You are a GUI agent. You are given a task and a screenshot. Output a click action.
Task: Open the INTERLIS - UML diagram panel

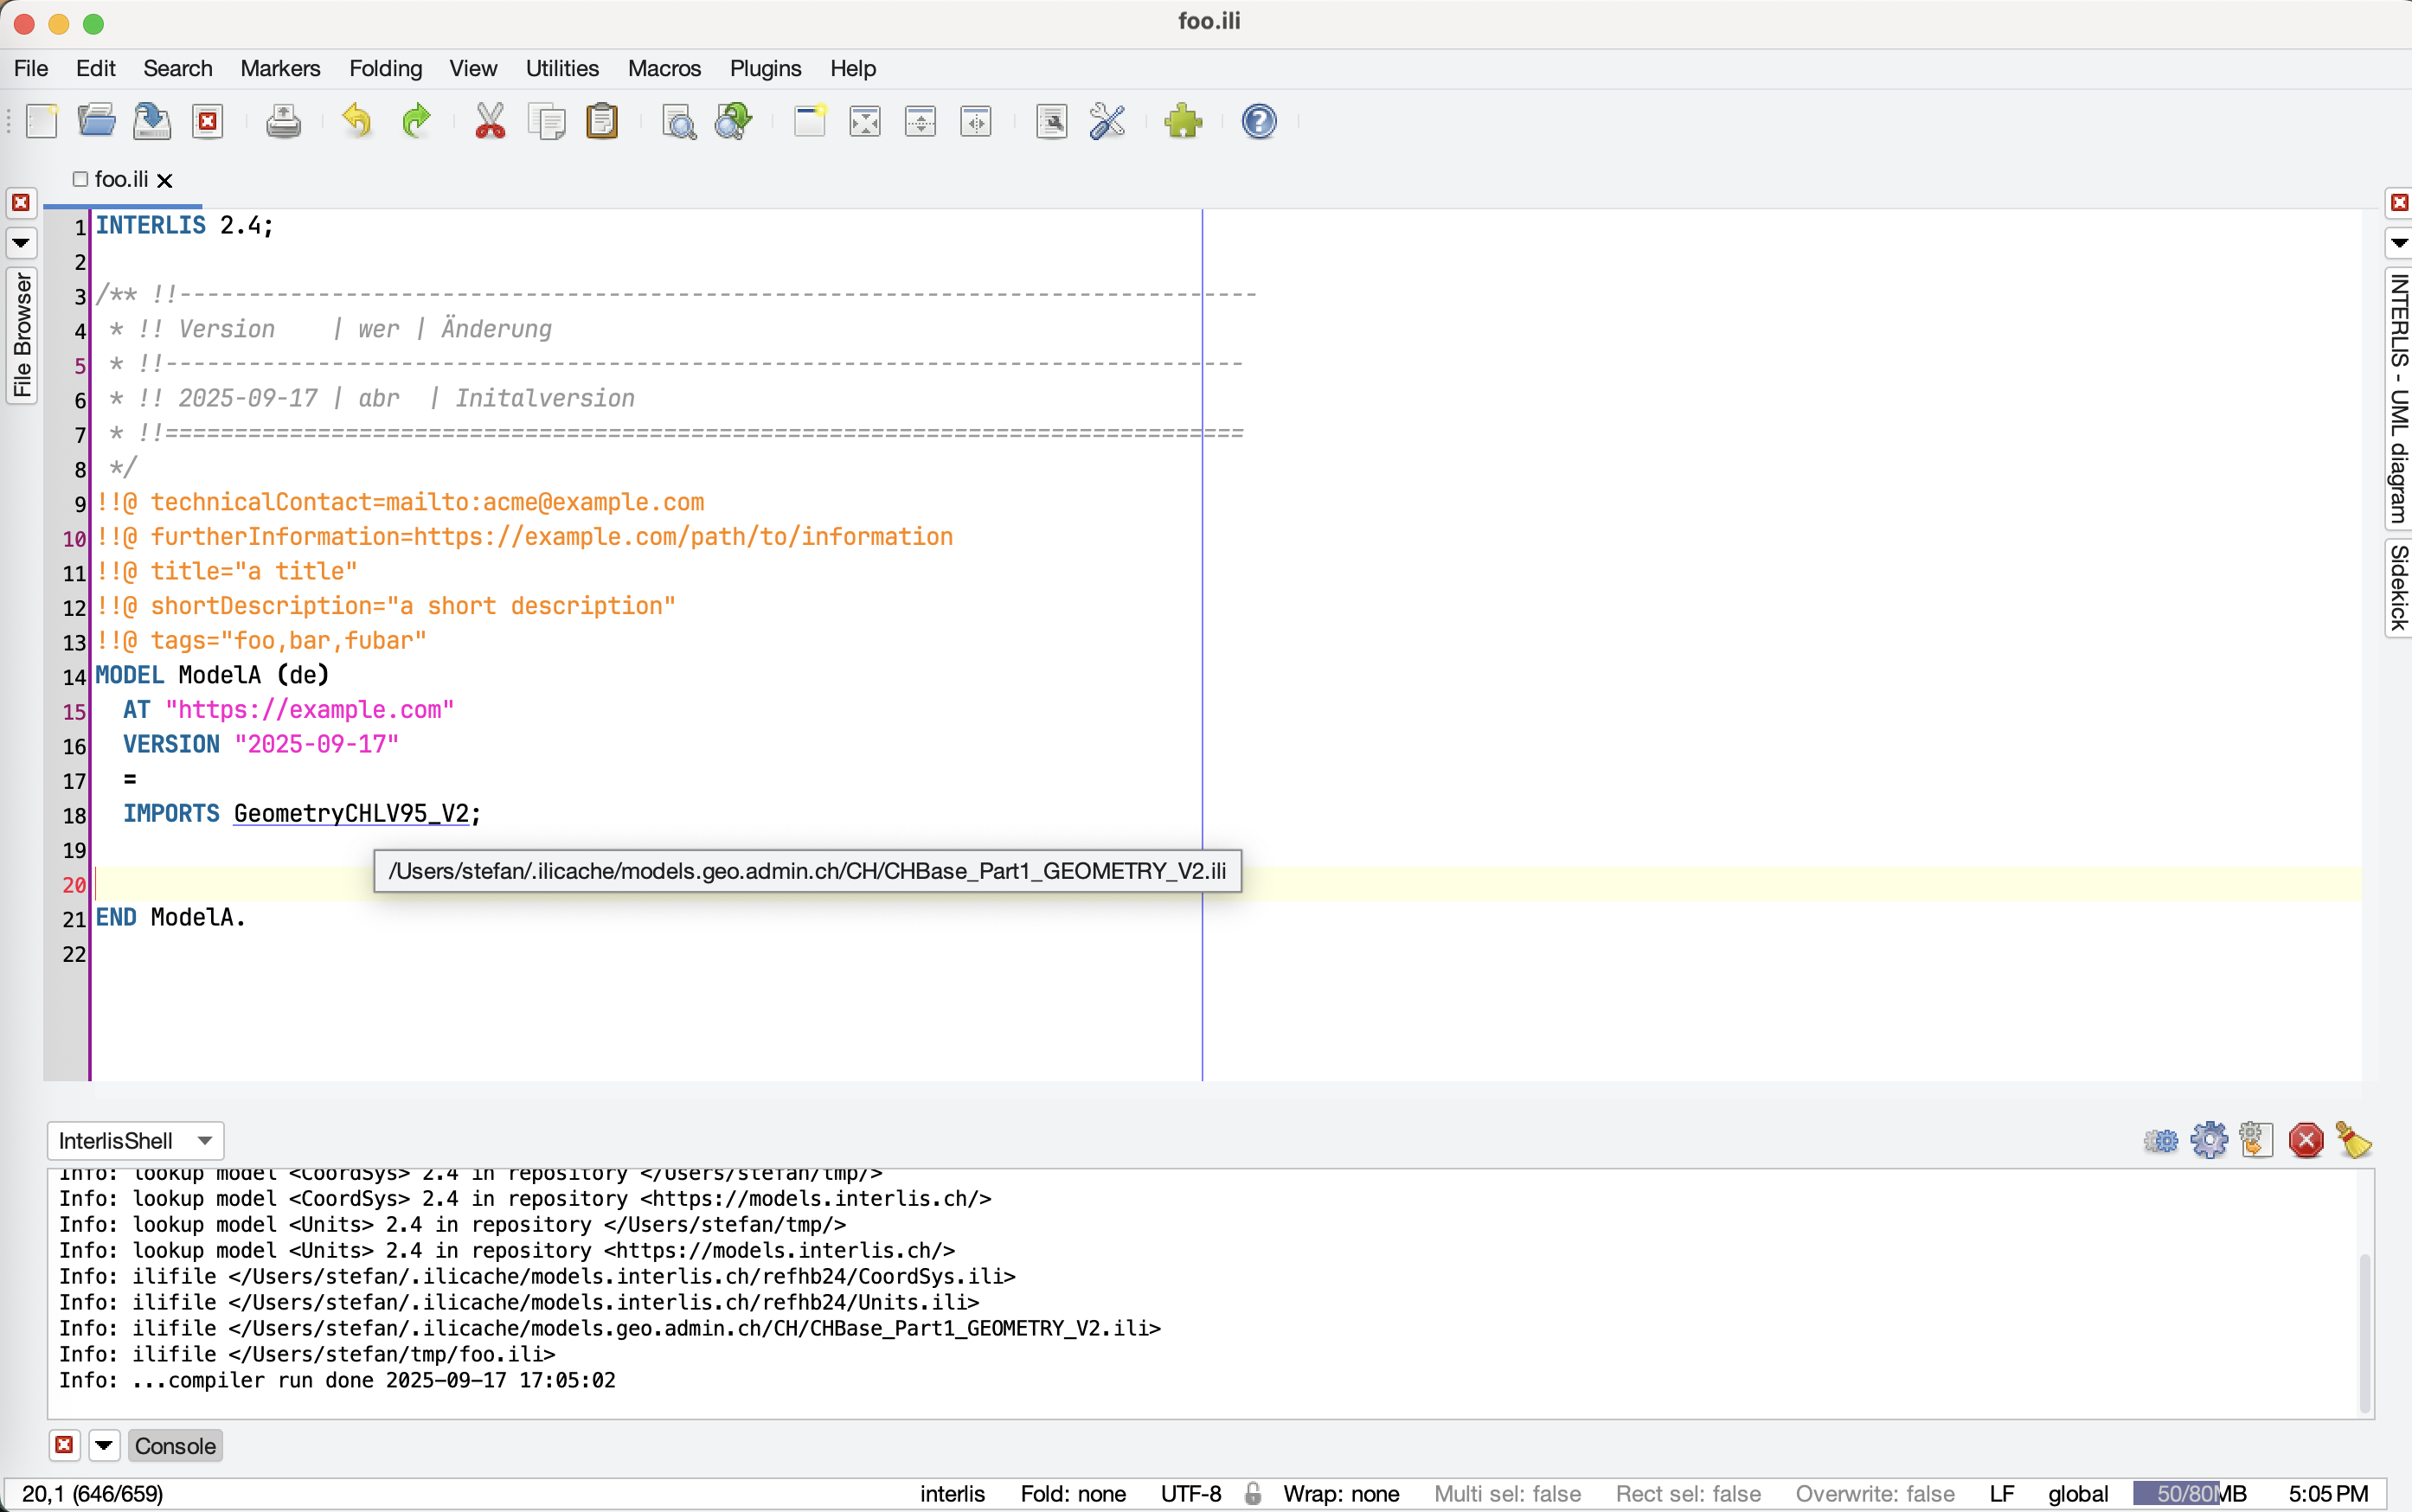[2399, 398]
